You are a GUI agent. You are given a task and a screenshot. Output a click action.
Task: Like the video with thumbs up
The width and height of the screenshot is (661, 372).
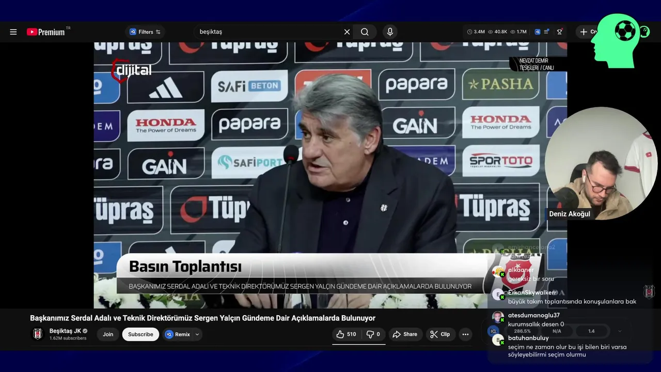pyautogui.click(x=346, y=334)
